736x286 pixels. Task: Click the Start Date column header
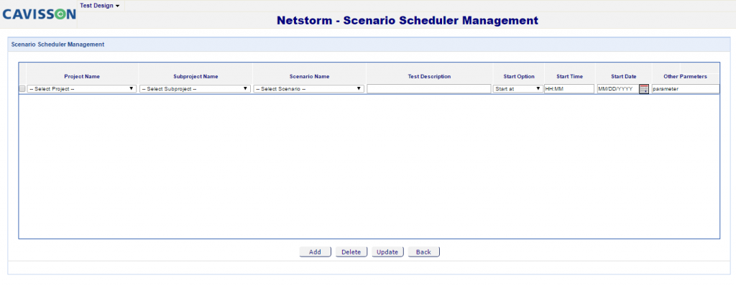(x=623, y=76)
